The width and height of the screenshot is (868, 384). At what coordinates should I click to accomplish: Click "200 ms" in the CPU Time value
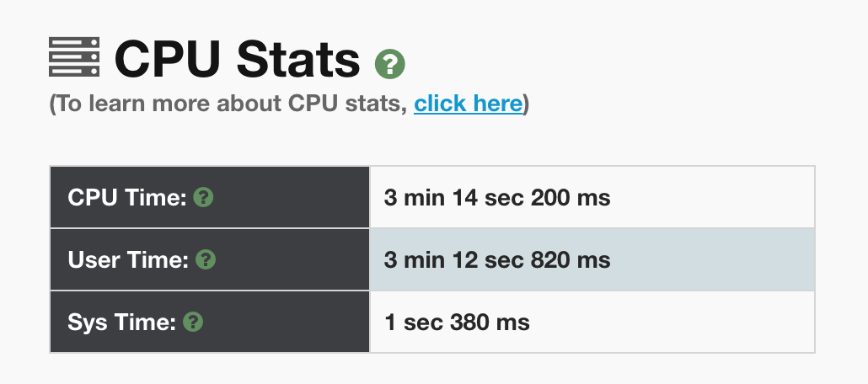[x=571, y=198]
